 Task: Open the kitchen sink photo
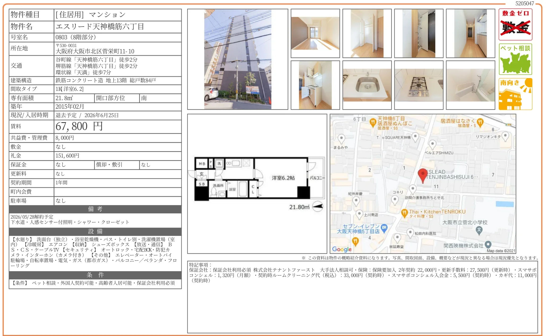(367, 85)
